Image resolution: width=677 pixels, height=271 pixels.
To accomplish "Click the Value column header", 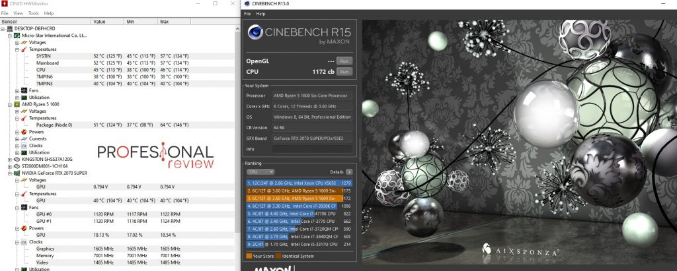I will pos(108,22).
